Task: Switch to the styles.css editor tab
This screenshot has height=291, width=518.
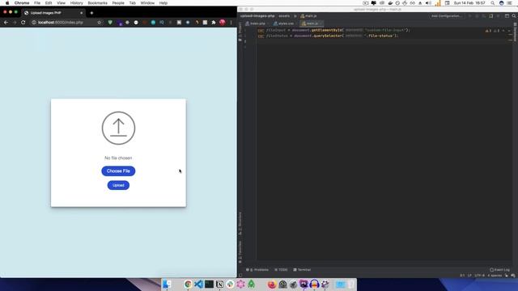Action: [x=284, y=23]
